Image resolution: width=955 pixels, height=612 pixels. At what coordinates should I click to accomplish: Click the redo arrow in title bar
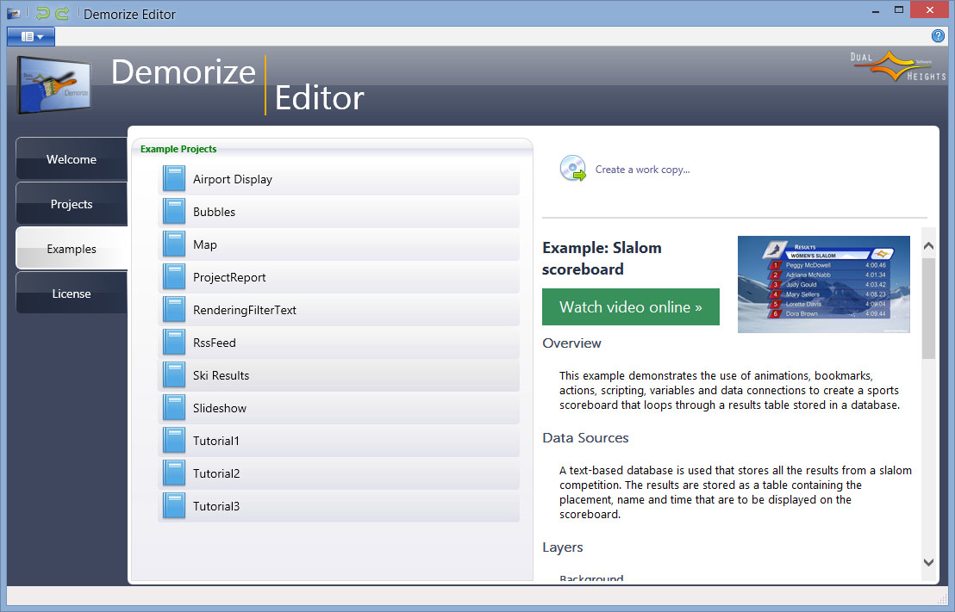(62, 14)
